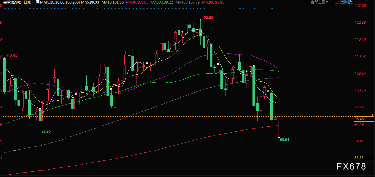This screenshot has width=375, height=177.
Task: Click the MA10:101.56 value
Action: pos(112,2)
